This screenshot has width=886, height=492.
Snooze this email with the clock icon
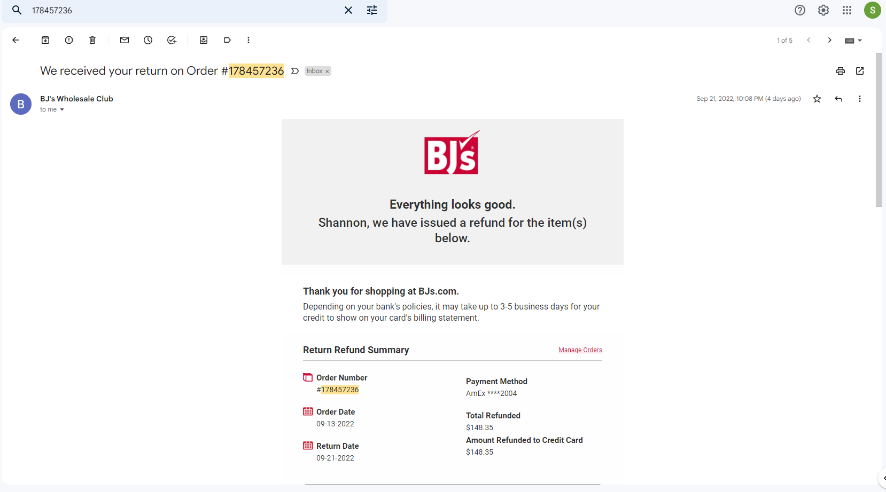[x=148, y=40]
